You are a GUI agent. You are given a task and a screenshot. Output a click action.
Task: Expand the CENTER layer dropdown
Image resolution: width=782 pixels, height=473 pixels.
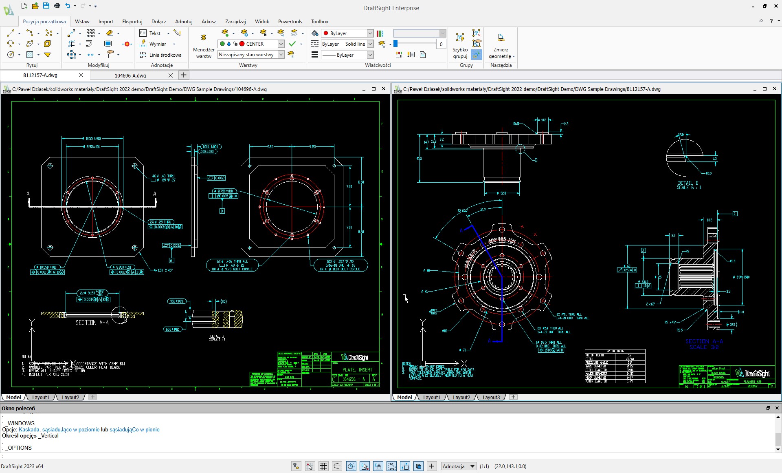pyautogui.click(x=281, y=44)
